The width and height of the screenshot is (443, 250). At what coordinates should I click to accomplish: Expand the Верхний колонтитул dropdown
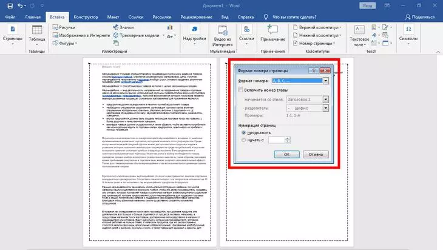(319, 27)
